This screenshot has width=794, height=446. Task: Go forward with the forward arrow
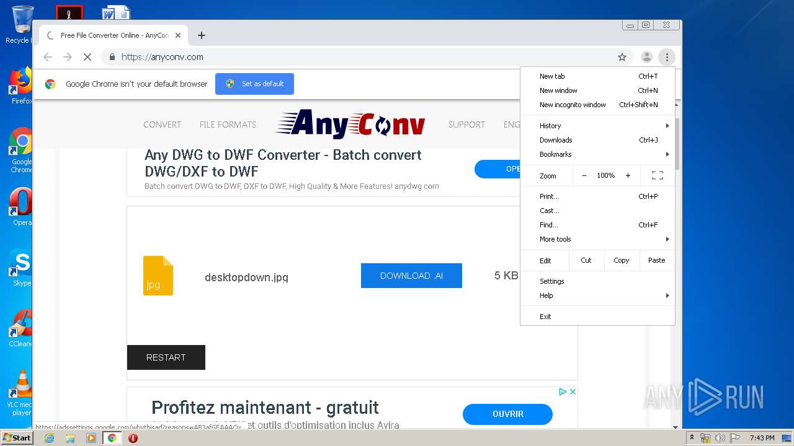tap(68, 57)
